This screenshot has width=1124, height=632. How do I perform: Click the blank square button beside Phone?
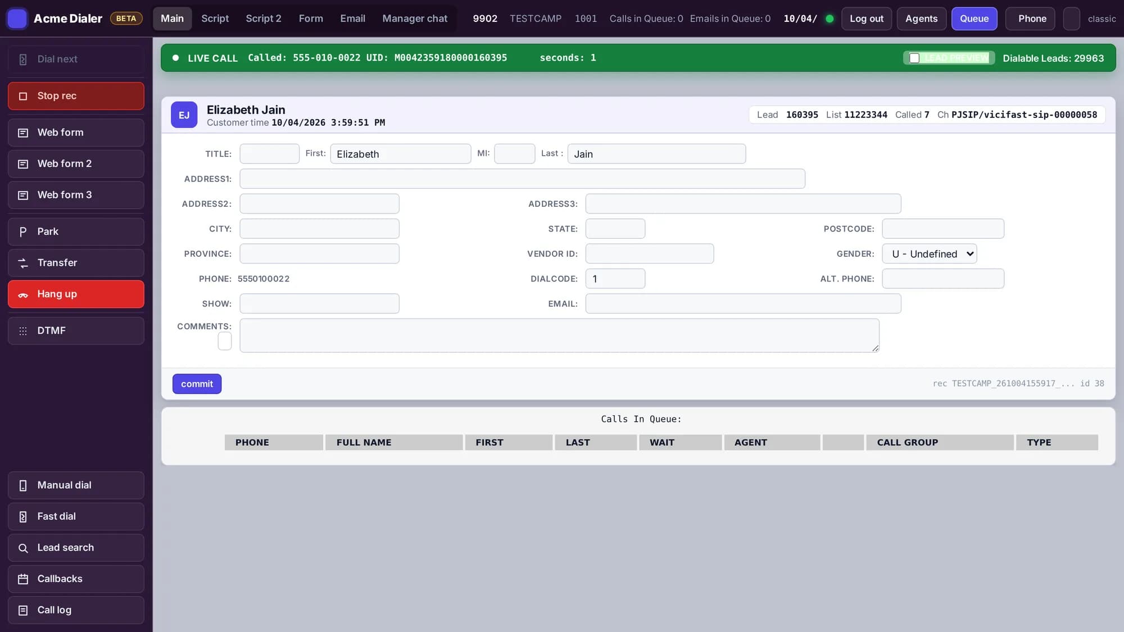point(1071,19)
